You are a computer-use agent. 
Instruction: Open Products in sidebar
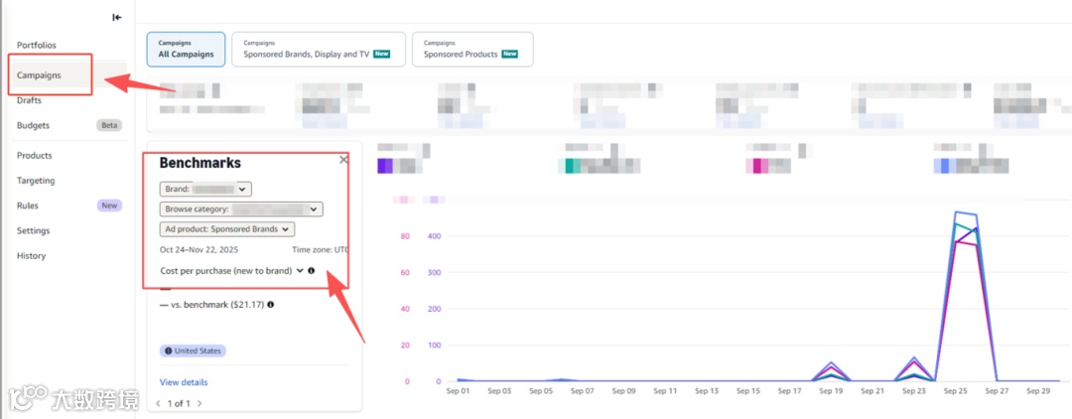pos(34,156)
